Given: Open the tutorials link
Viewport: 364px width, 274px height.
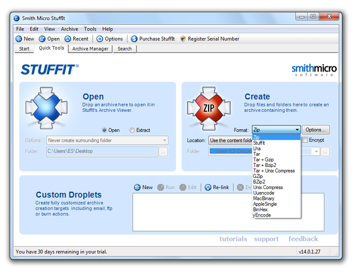Looking at the screenshot, I should pos(233,239).
